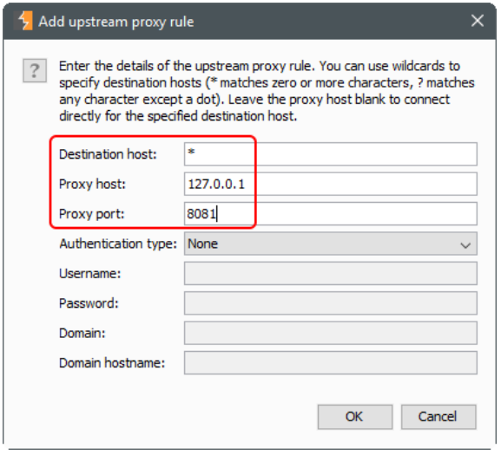Click the disabled Username field
Image resolution: width=501 pixels, height=455 pixels.
(331, 273)
